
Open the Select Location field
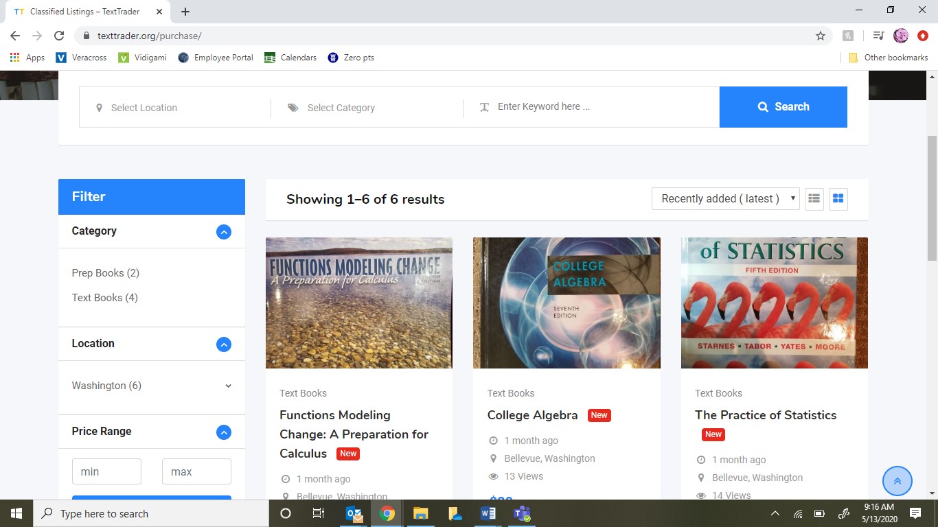coord(175,108)
